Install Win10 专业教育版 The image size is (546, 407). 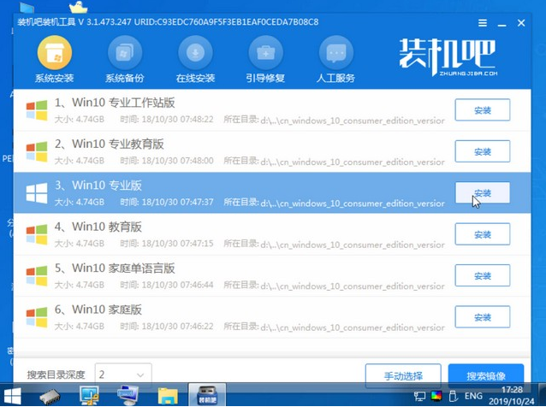point(483,151)
